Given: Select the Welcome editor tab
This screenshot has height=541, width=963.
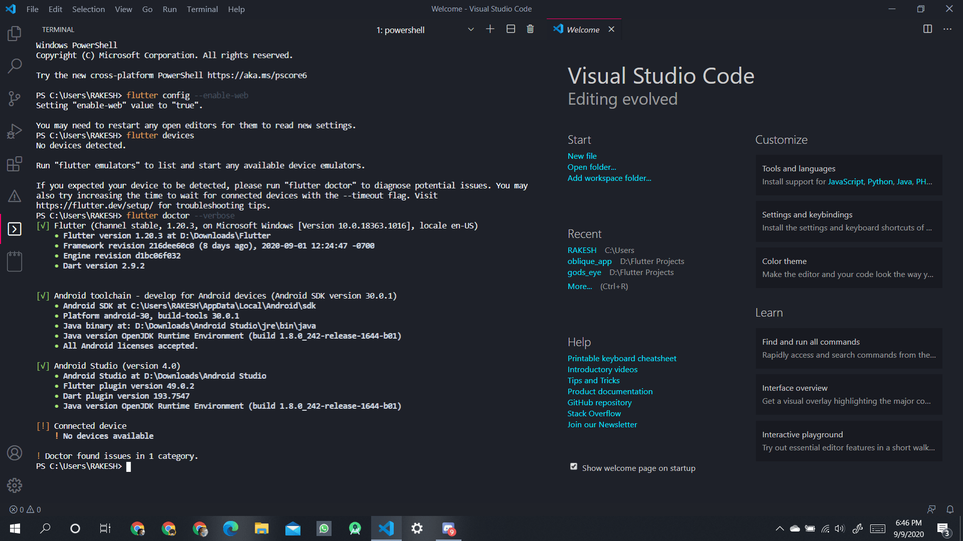Looking at the screenshot, I should coord(583,30).
